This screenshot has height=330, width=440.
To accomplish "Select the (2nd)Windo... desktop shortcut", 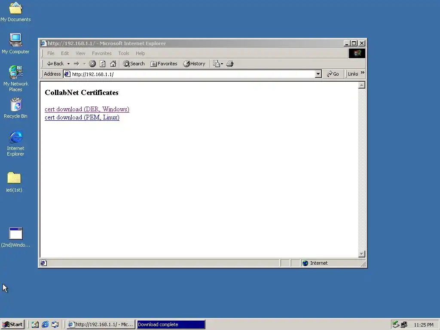I will [x=15, y=237].
